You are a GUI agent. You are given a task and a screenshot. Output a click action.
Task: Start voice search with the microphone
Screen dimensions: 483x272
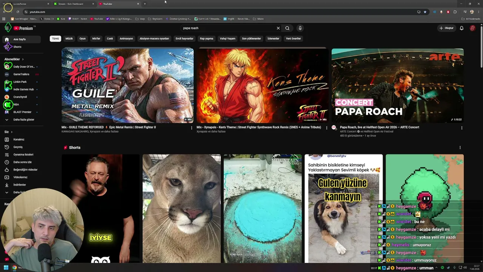pyautogui.click(x=300, y=28)
